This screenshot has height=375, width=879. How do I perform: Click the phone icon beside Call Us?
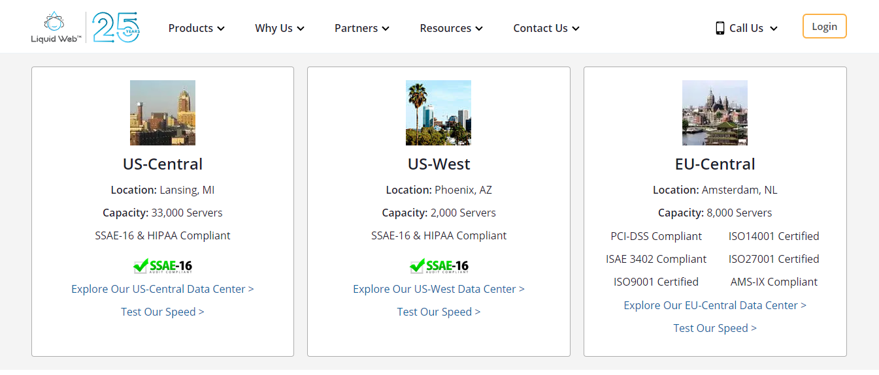720,28
